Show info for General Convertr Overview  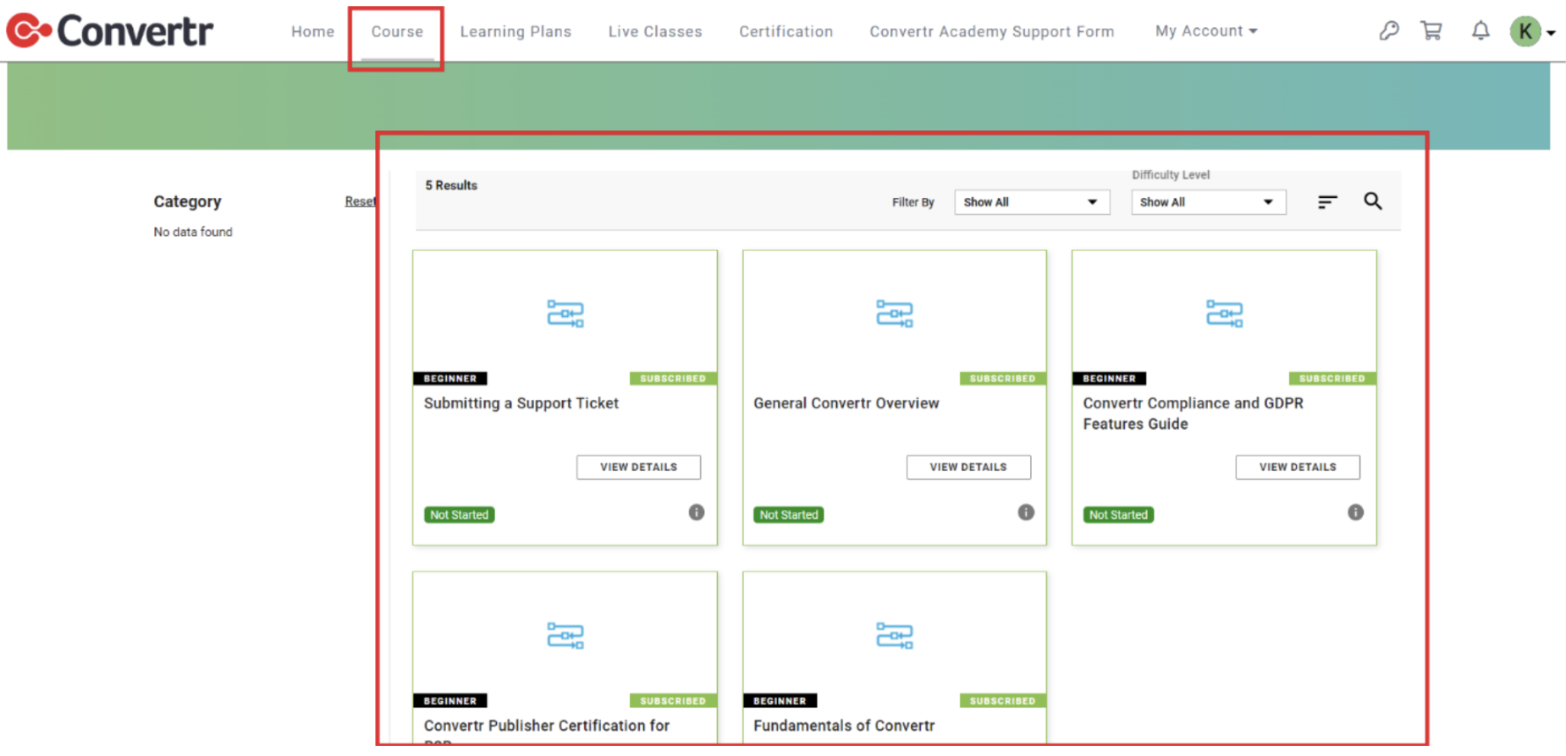click(x=1026, y=512)
